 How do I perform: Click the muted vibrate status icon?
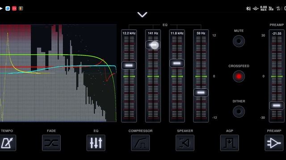click(256, 8)
